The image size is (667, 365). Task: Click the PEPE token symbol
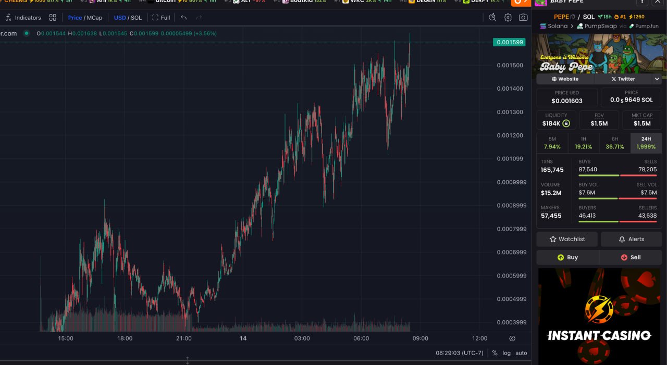pyautogui.click(x=561, y=17)
